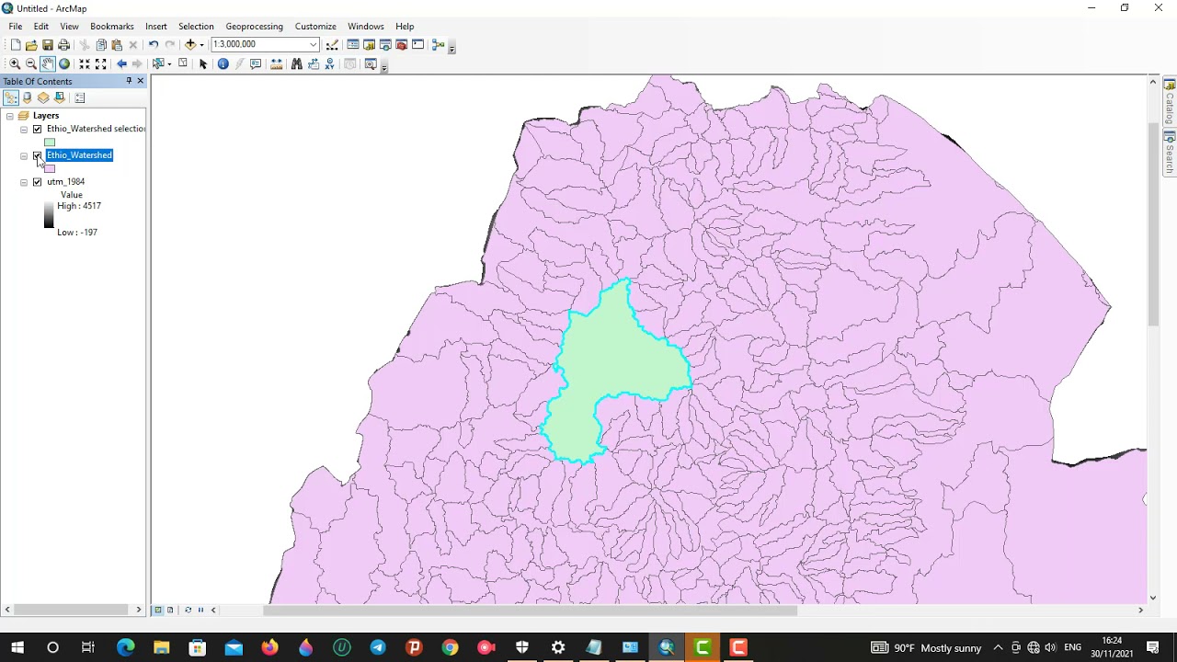
Task: Pin the Table Of Contents panel
Action: [x=129, y=81]
